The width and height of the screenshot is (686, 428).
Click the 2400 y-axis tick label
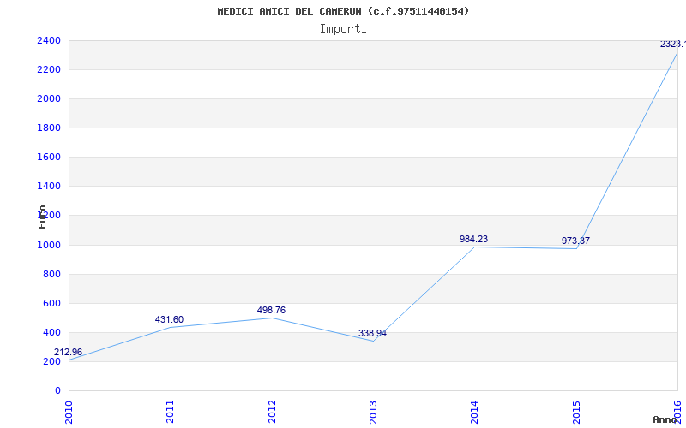pos(49,40)
